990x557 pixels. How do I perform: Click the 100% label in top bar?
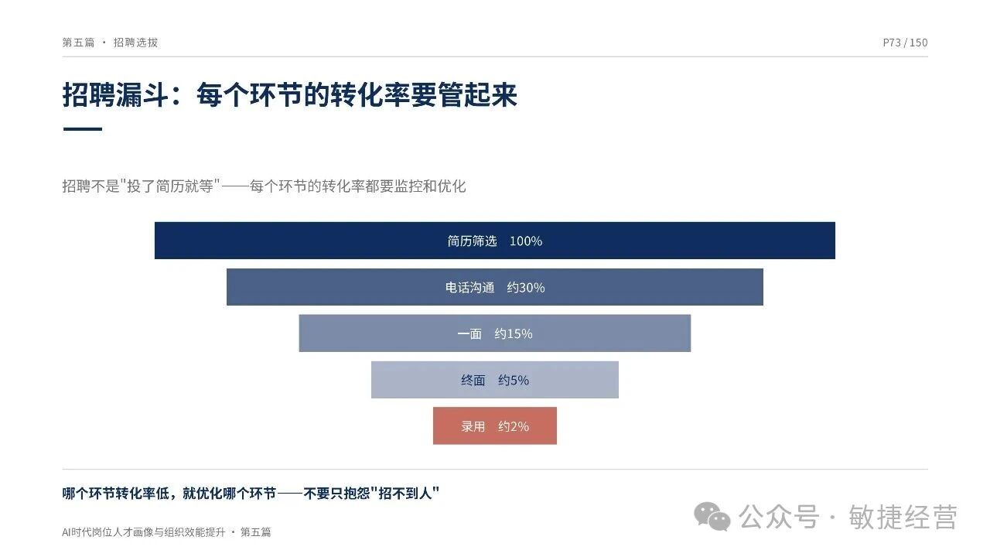coord(526,241)
